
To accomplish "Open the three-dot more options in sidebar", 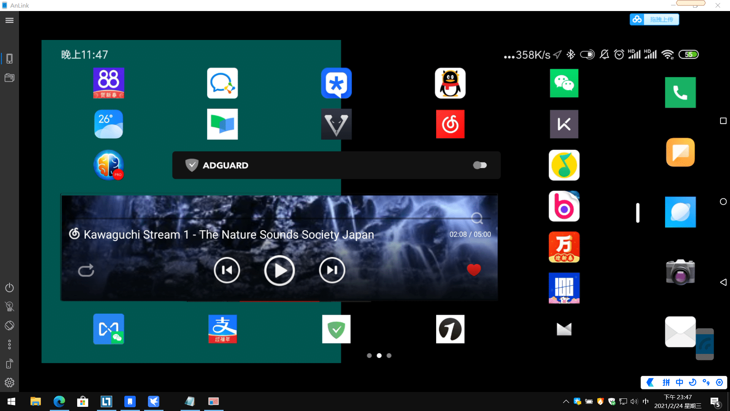I will [10, 345].
